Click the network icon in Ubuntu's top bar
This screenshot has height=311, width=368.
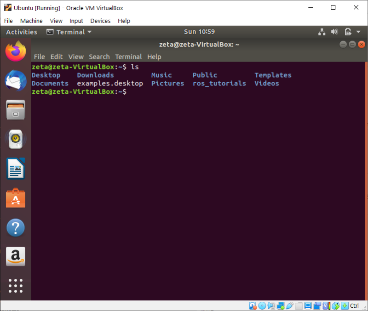[x=322, y=32]
